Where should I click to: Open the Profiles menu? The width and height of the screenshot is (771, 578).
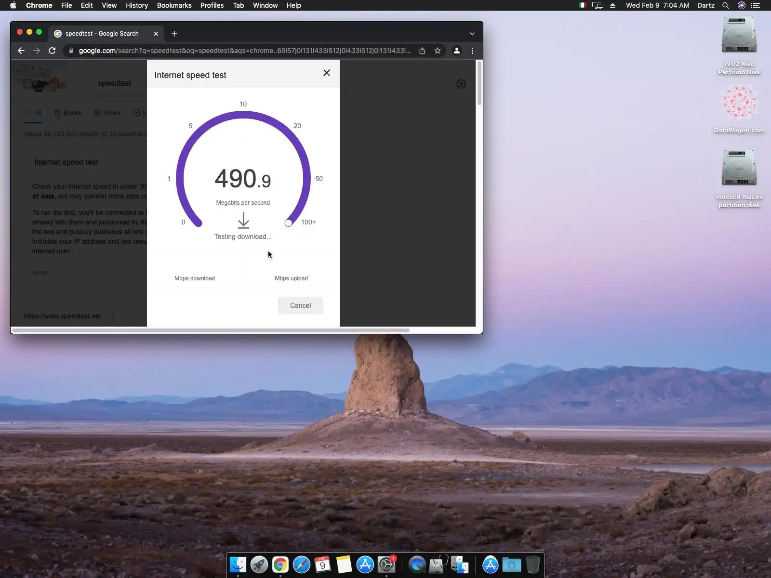pyautogui.click(x=212, y=5)
